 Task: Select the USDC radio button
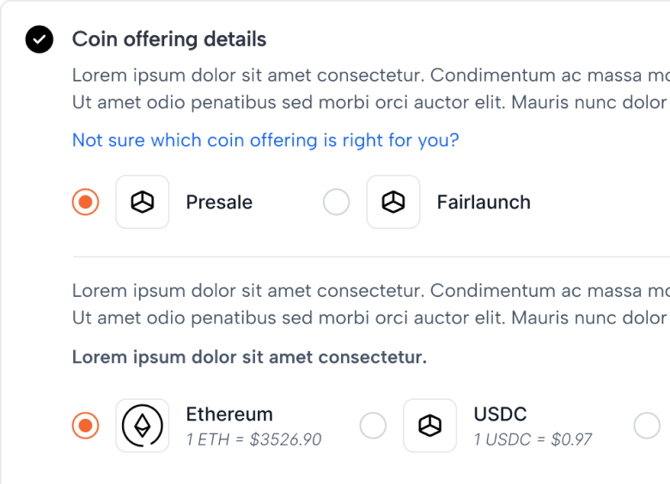coord(373,426)
